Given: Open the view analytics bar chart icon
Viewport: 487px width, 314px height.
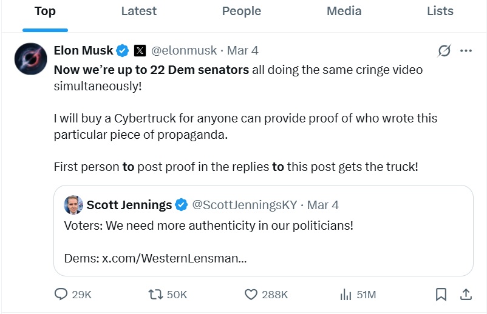Looking at the screenshot, I should [346, 295].
